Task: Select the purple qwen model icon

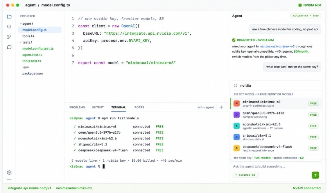Action: [237, 115]
